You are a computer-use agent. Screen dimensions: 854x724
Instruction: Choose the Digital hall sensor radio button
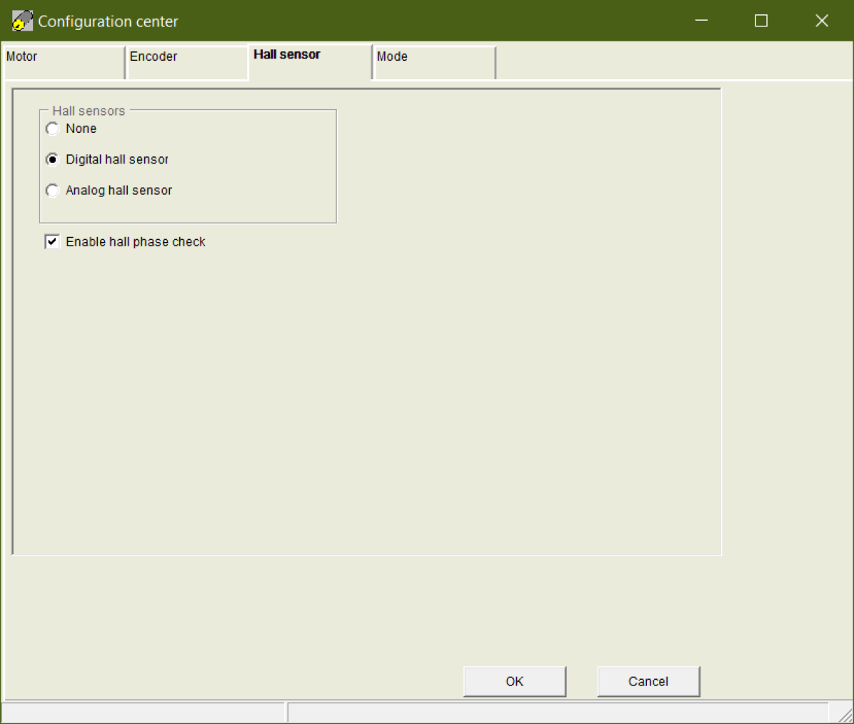pos(53,160)
